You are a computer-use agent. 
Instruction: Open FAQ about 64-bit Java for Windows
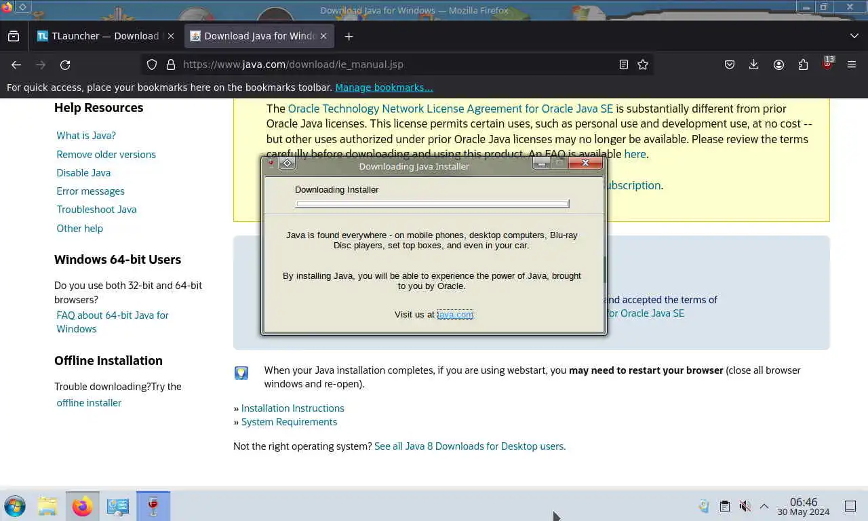[x=113, y=322]
